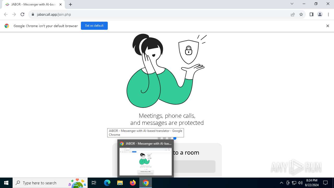334x188 pixels.
Task: Bookmark this tab with the star icon
Action: coord(301,14)
